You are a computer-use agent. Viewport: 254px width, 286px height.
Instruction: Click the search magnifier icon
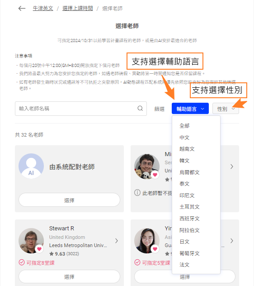[140, 108]
